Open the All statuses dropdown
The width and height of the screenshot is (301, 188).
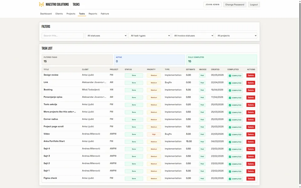click(106, 35)
